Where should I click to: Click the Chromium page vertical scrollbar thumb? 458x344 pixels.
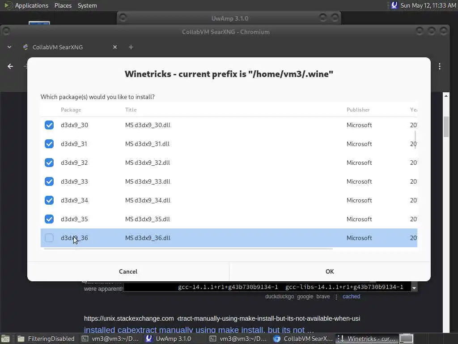446,126
